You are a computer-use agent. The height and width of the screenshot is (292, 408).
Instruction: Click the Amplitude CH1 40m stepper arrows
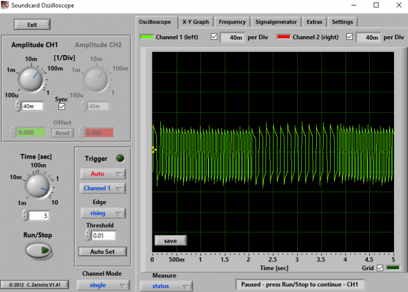18,106
